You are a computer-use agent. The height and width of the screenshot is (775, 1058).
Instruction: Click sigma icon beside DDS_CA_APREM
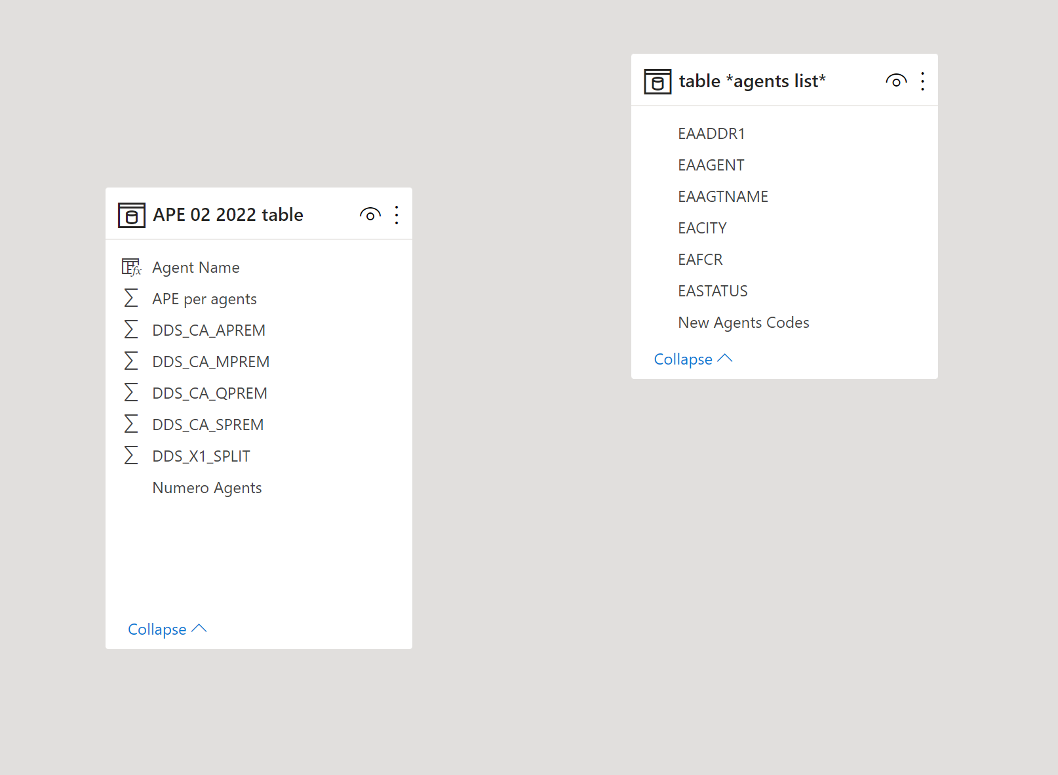131,330
